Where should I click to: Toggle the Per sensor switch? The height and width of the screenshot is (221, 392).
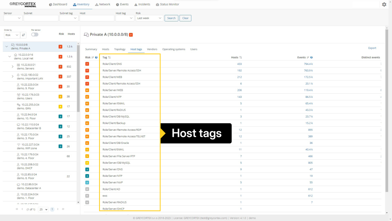coord(35,35)
